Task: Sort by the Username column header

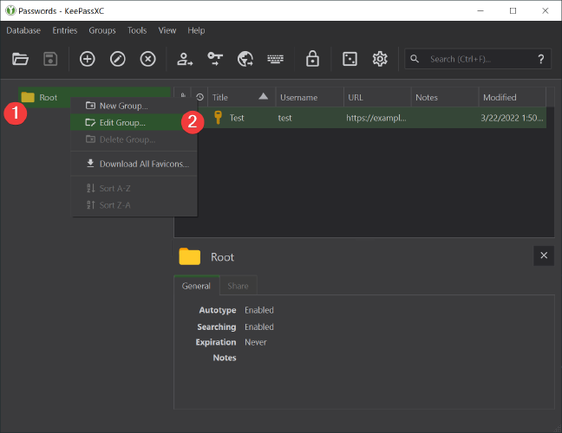Action: [310, 97]
